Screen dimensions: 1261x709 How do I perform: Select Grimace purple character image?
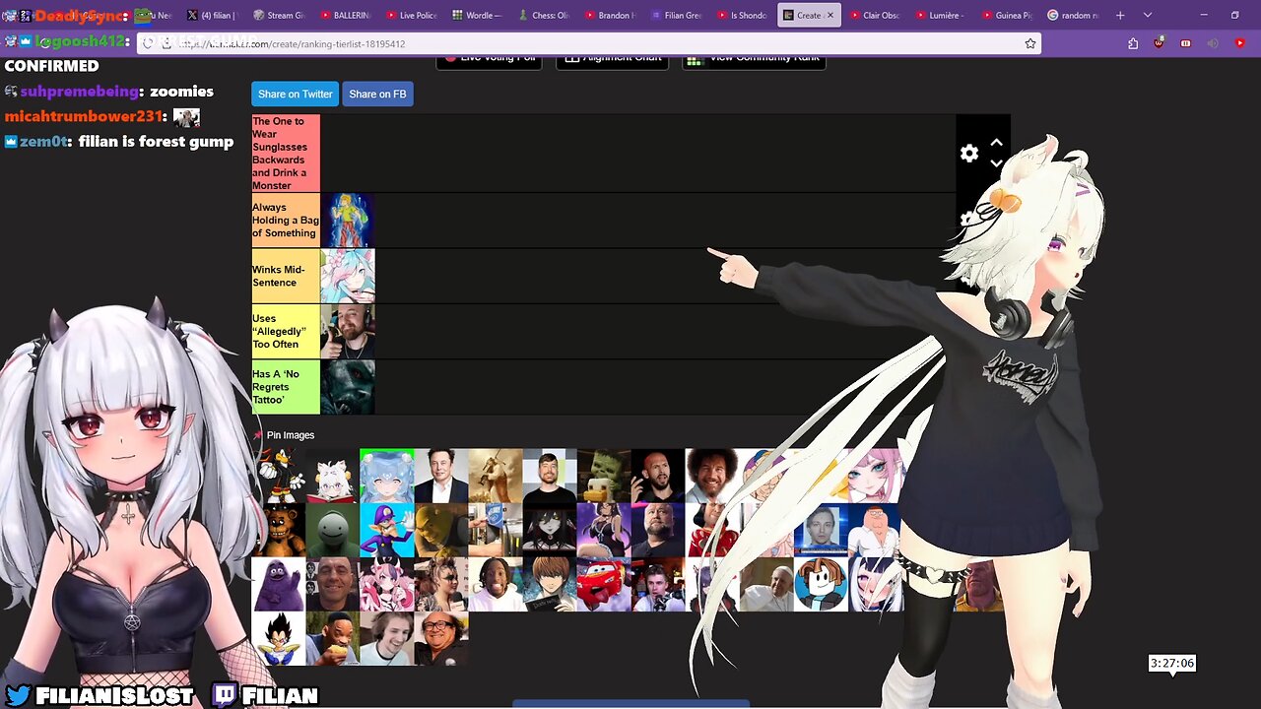click(278, 584)
